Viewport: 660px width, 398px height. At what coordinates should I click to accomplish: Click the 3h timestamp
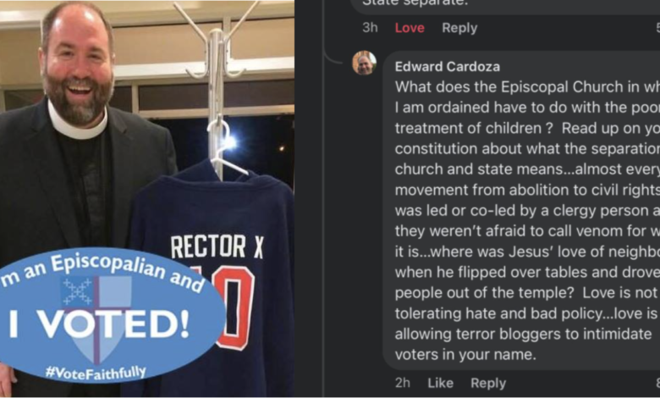coord(370,28)
